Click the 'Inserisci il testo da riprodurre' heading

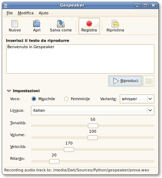point(37,41)
